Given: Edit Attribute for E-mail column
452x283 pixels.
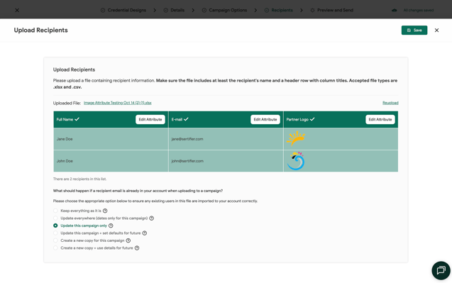Looking at the screenshot, I should [265, 119].
